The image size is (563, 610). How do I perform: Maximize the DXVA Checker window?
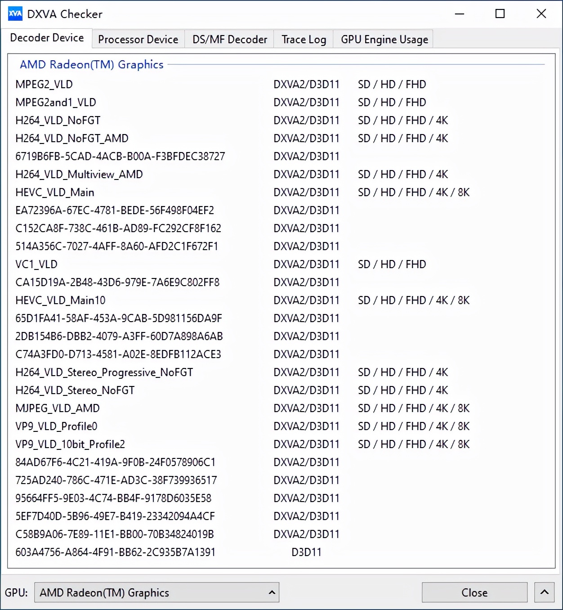coord(500,14)
